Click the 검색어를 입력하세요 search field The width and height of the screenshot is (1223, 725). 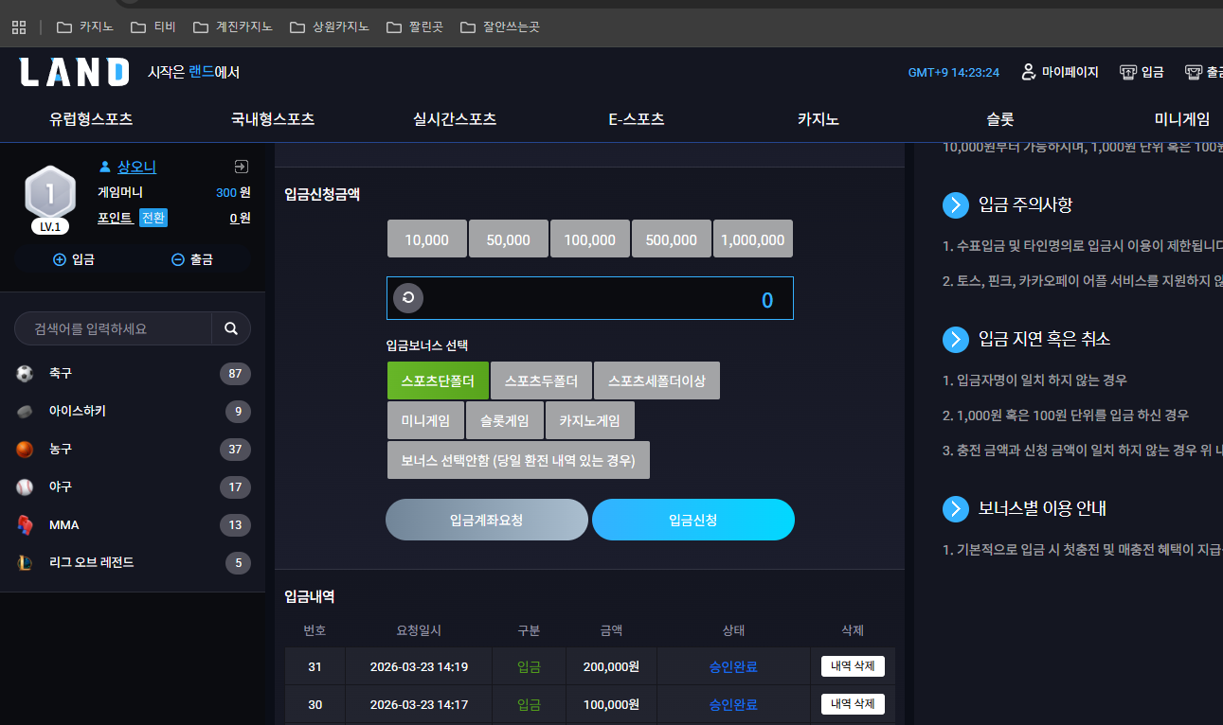coord(113,328)
